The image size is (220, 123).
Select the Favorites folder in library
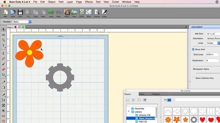pos(140,109)
